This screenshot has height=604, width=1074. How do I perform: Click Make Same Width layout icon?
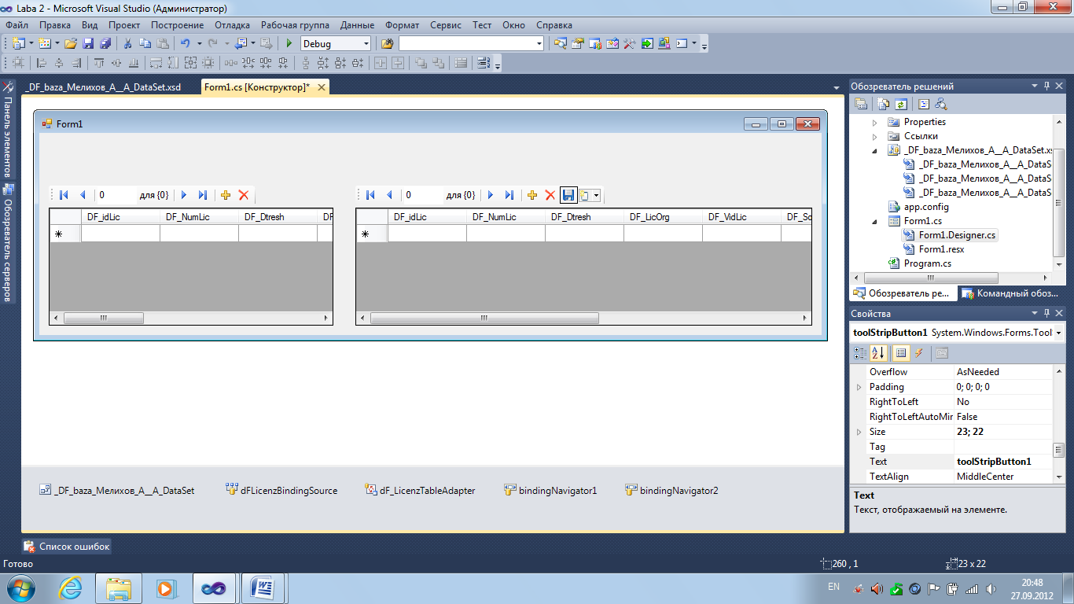(156, 63)
